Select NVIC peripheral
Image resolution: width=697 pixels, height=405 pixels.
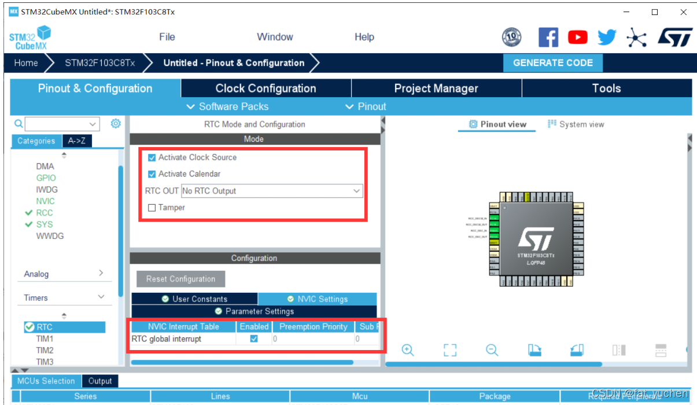tap(45, 201)
